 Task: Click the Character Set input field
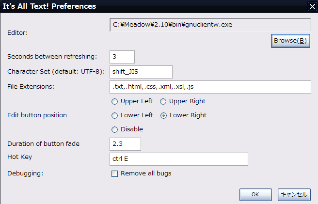pyautogui.click(x=141, y=72)
